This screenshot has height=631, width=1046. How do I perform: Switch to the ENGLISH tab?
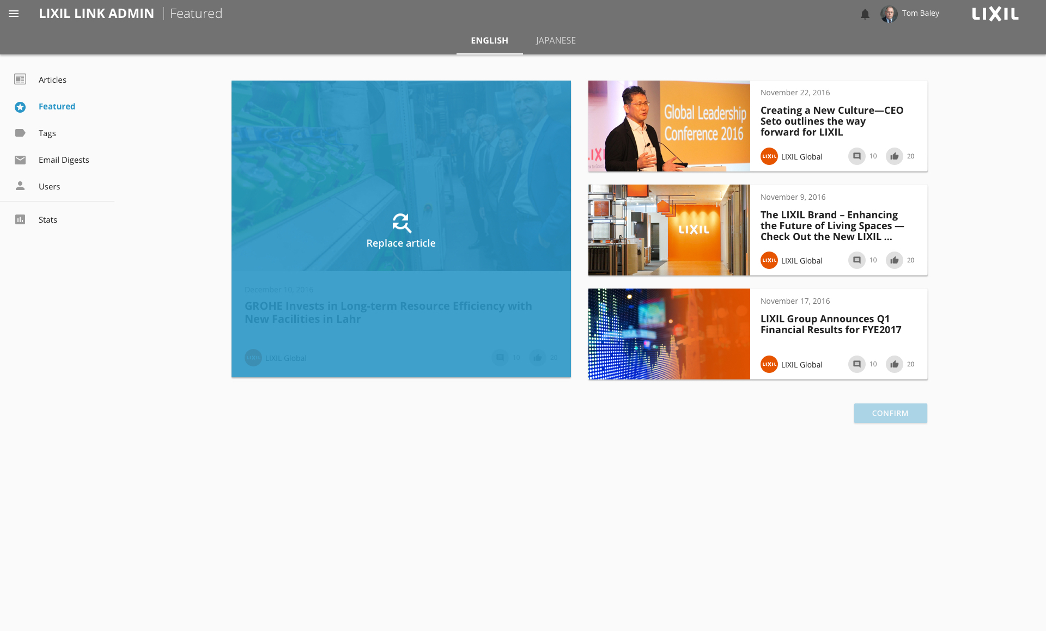[x=490, y=41]
